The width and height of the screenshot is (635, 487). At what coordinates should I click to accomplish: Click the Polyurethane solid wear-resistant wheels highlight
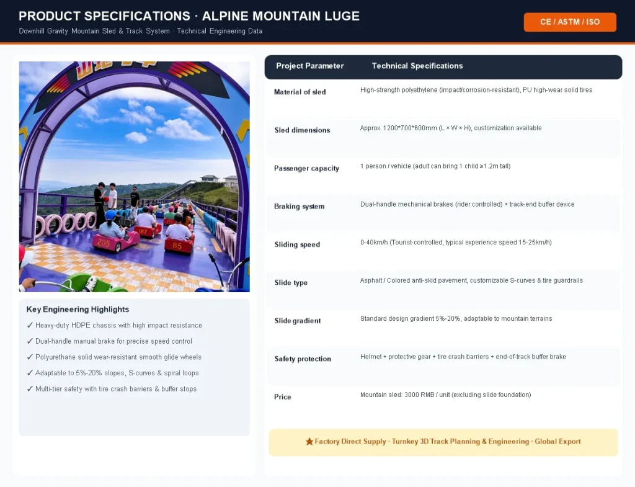click(114, 357)
